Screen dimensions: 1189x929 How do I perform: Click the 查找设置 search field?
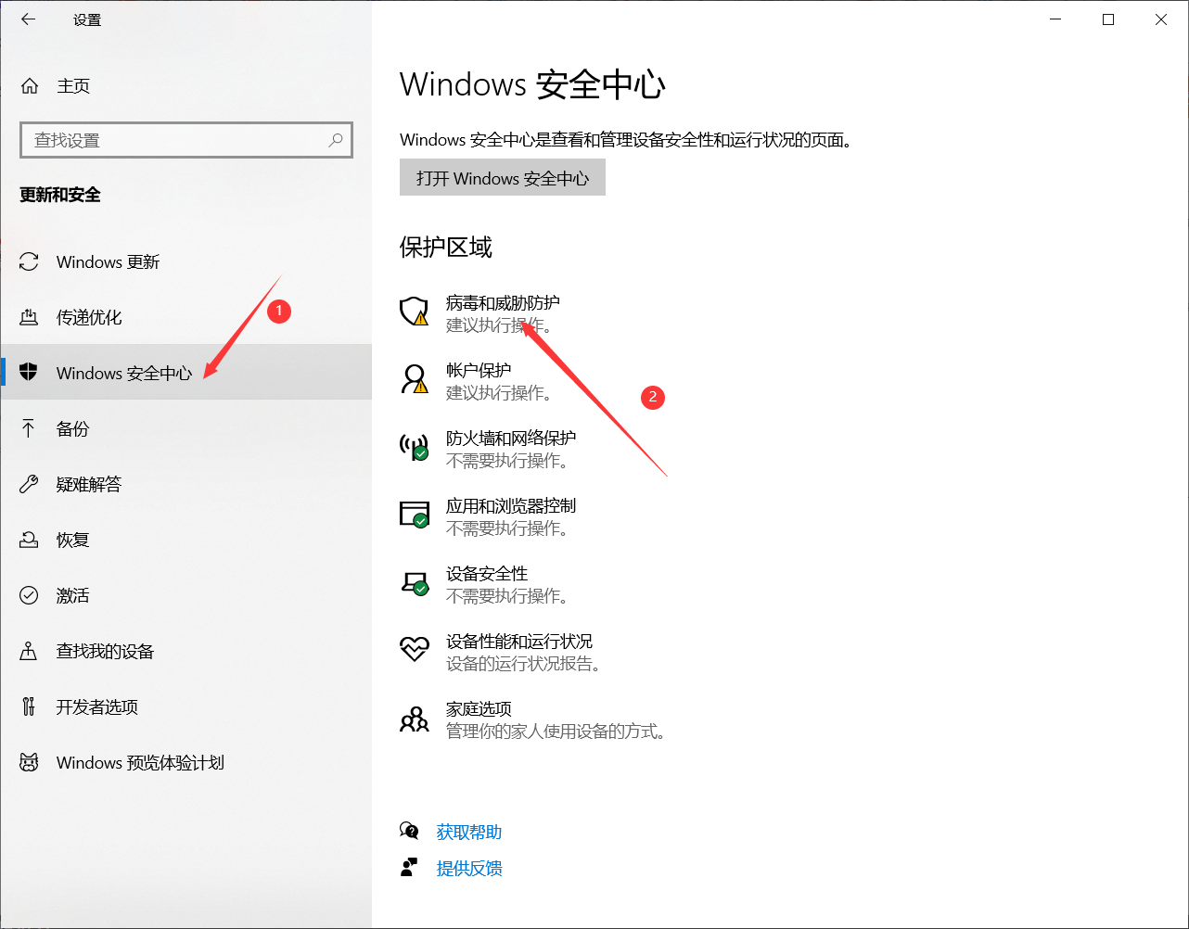[186, 140]
